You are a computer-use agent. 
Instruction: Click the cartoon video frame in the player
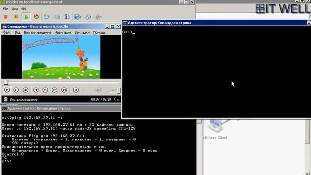(61, 57)
